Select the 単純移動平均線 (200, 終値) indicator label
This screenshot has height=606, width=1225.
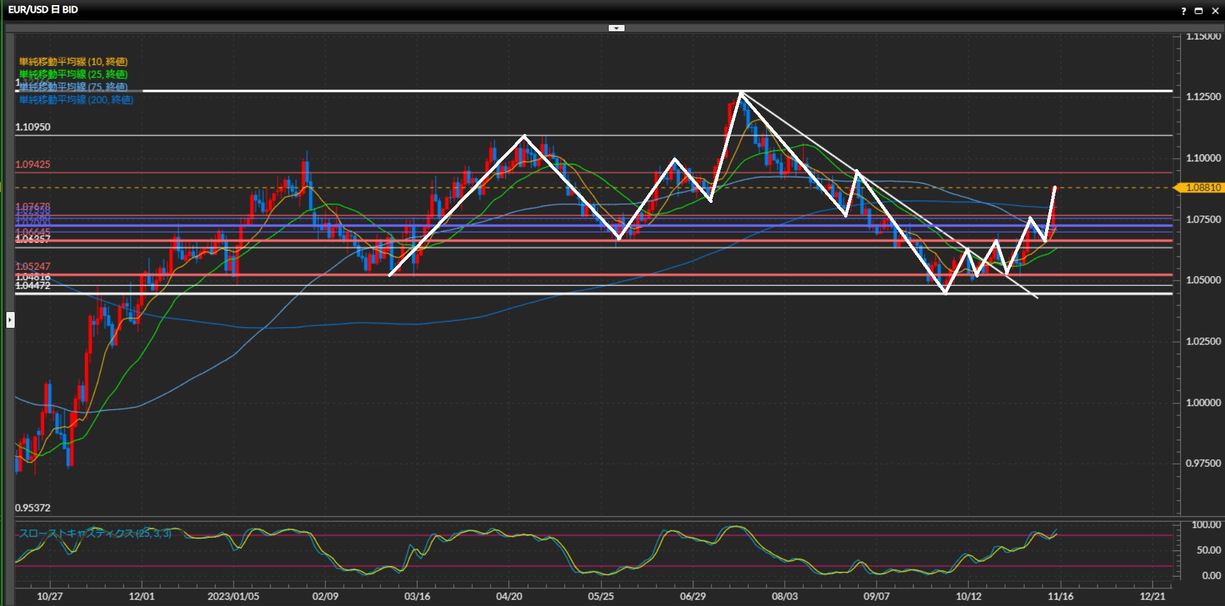[x=76, y=100]
